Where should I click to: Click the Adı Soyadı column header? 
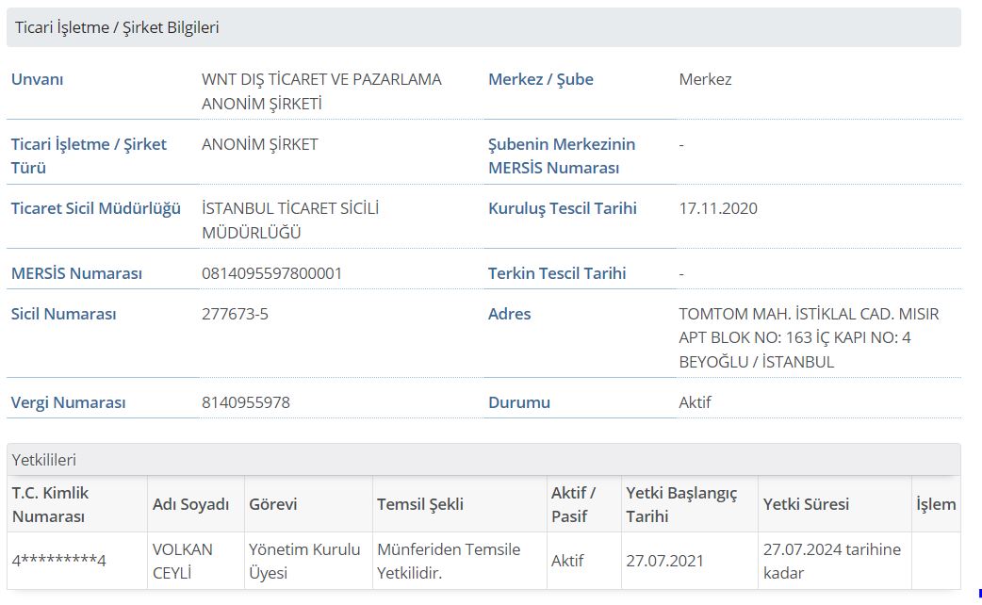click(x=190, y=504)
